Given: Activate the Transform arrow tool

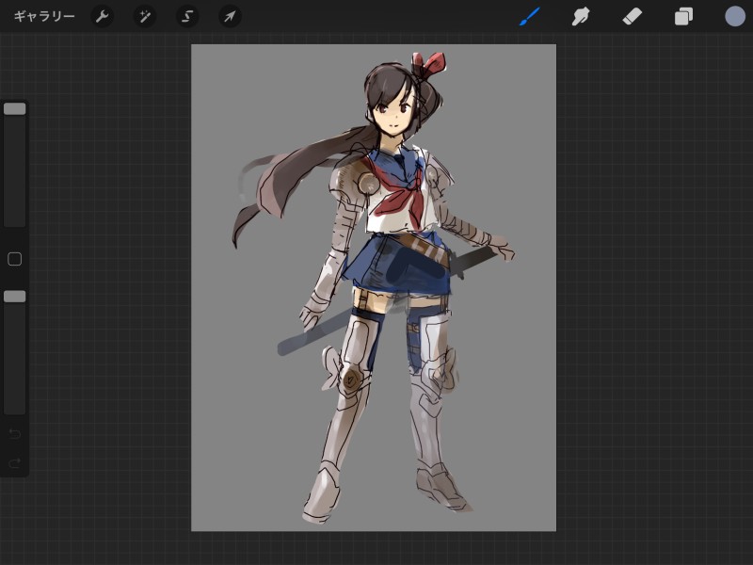Looking at the screenshot, I should 230,17.
